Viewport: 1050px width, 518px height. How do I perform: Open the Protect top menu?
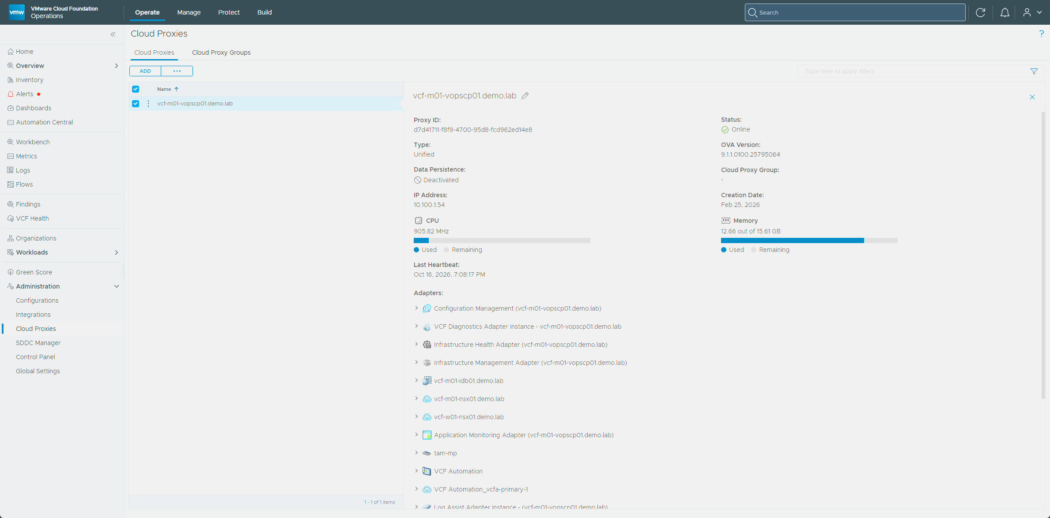point(229,12)
